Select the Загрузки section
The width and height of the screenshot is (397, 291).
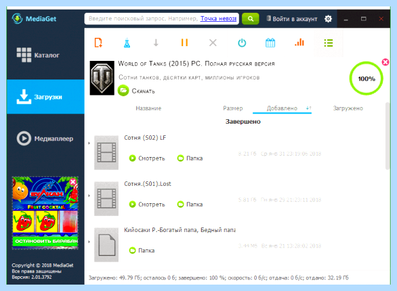pyautogui.click(x=45, y=97)
